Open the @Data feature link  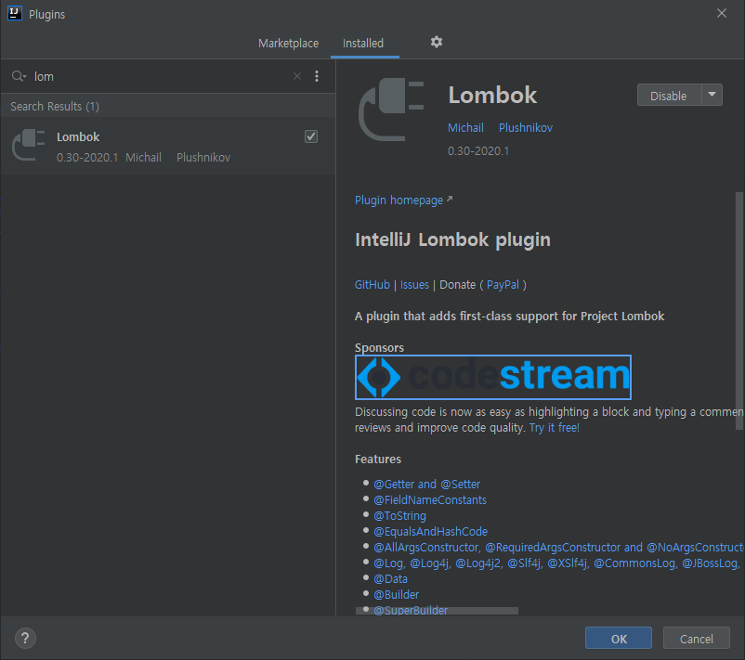pos(390,579)
